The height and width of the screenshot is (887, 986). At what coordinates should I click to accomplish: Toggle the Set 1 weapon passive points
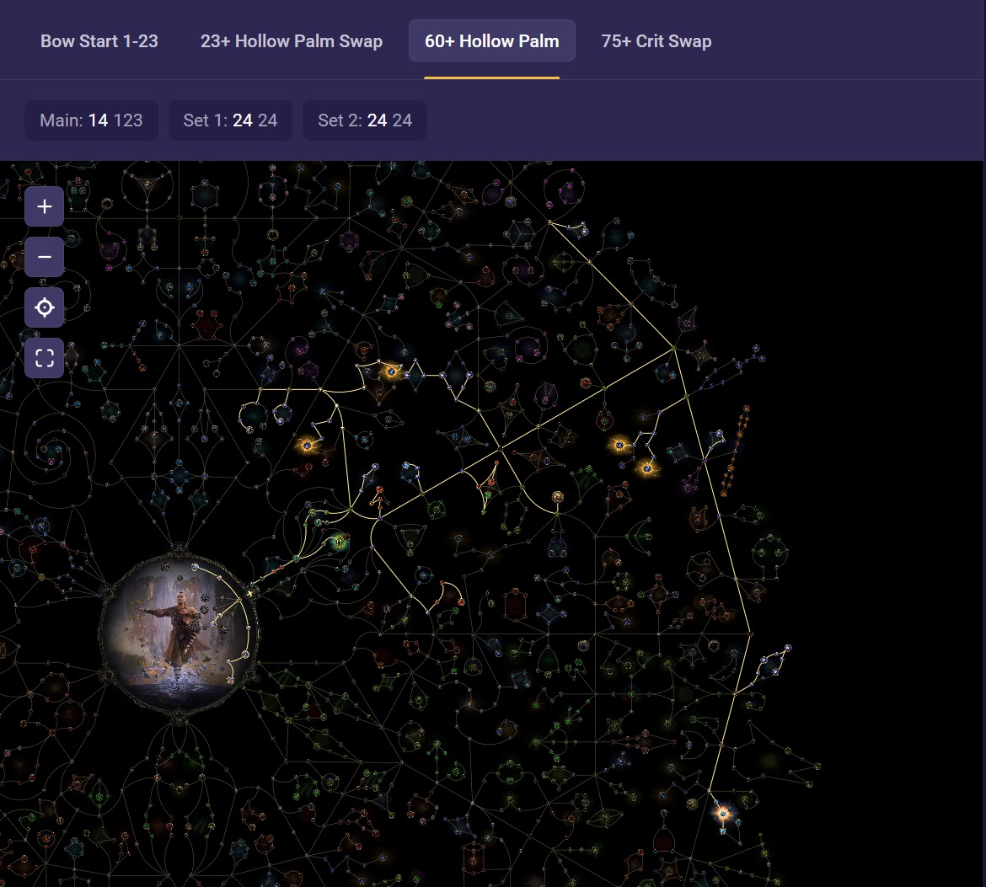pos(230,120)
